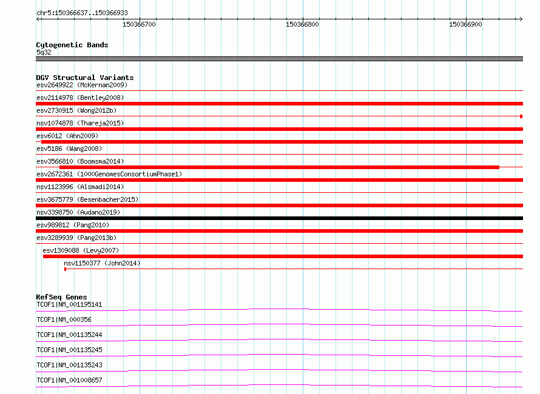Select the red bar of nsv1074878
The image size is (540, 394).
(279, 129)
